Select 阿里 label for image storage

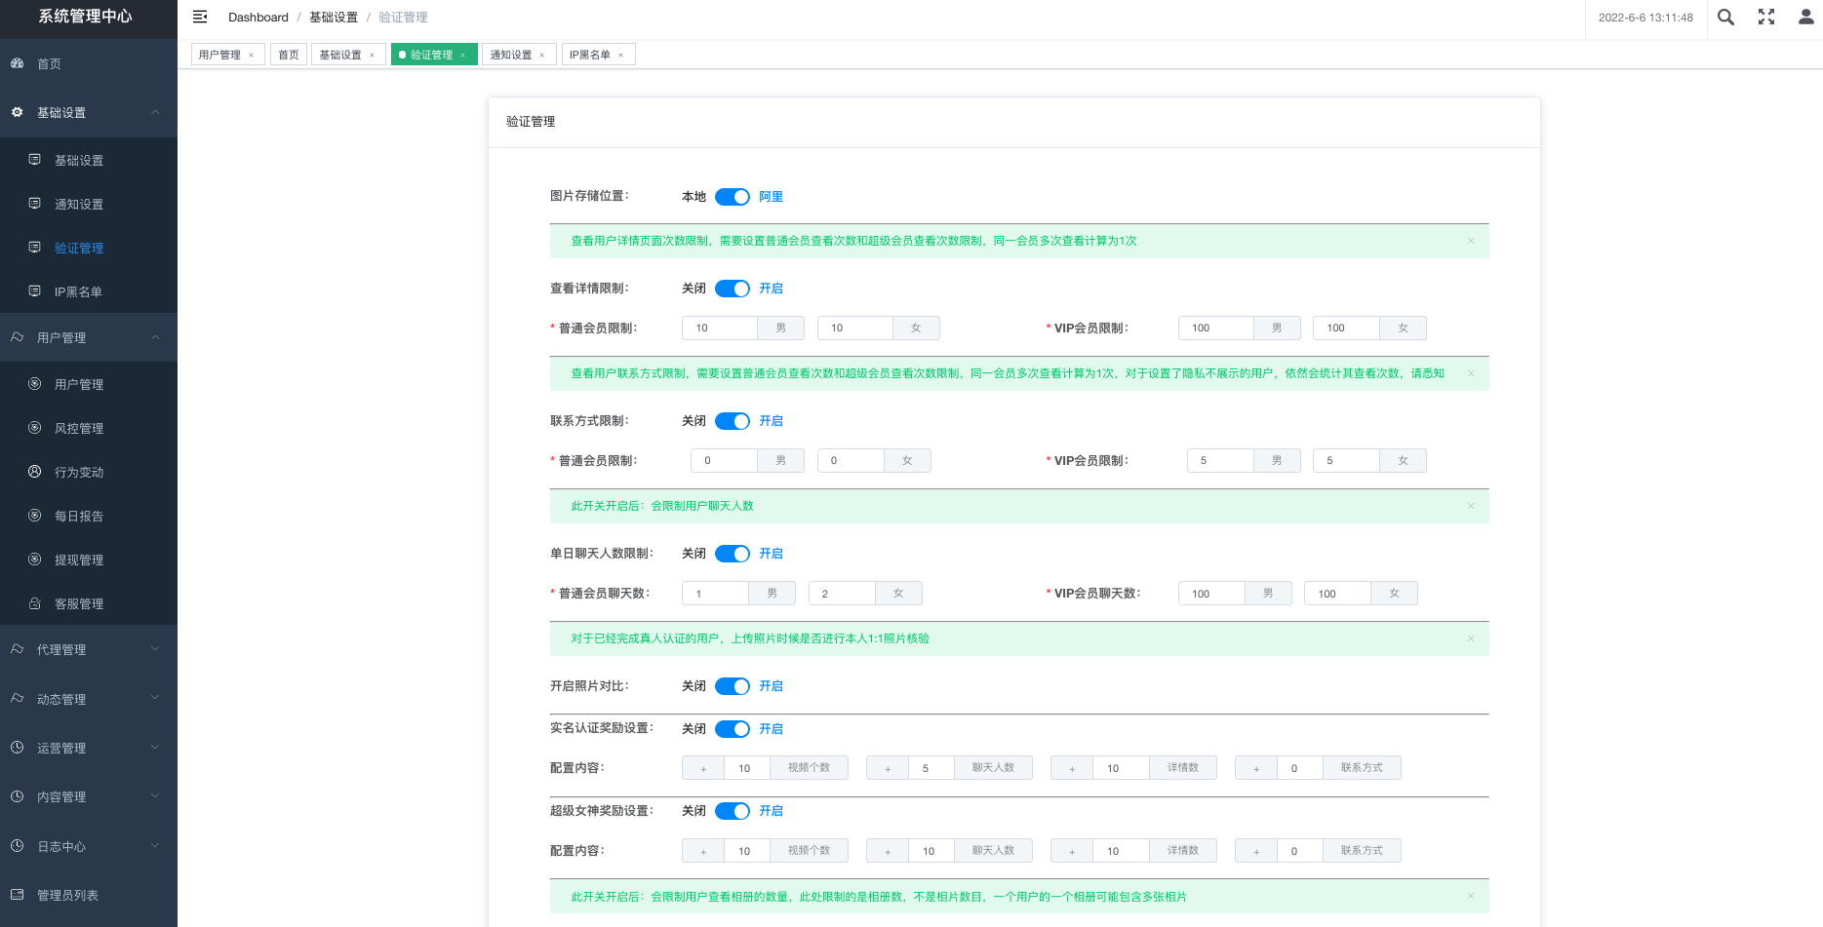tap(772, 197)
